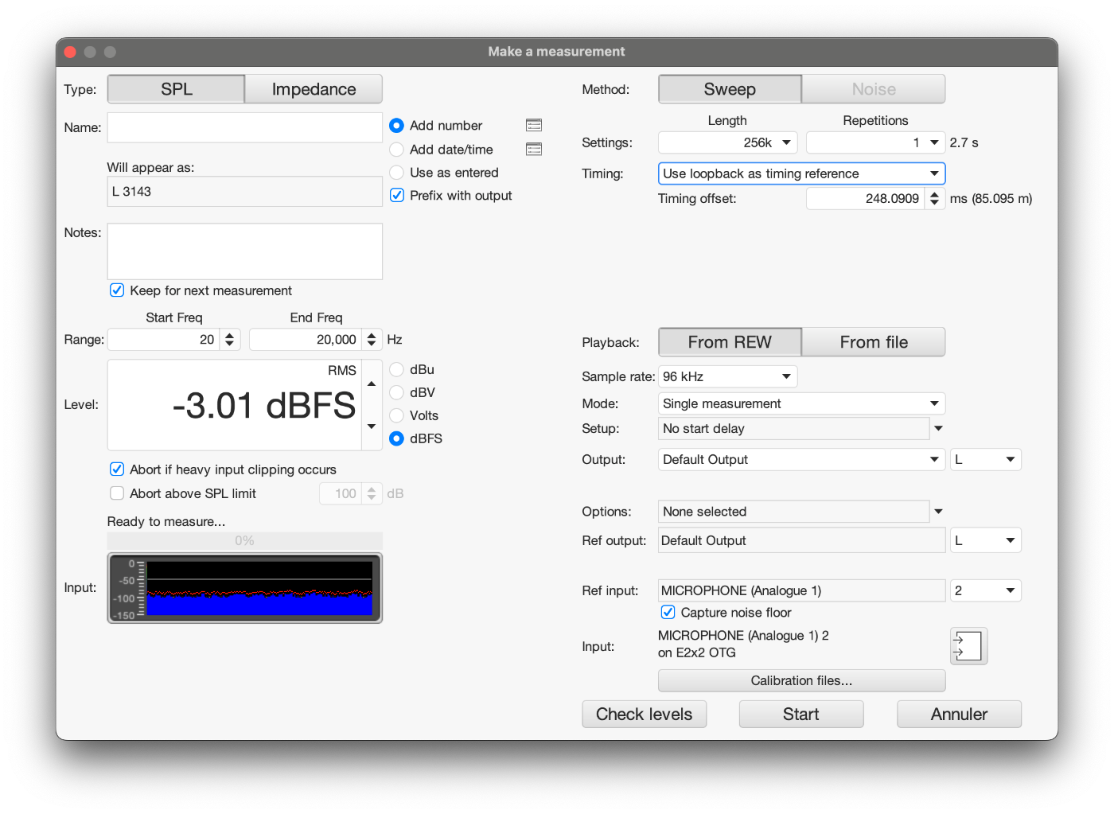Select the Sweep method
The image size is (1114, 814).
click(730, 89)
